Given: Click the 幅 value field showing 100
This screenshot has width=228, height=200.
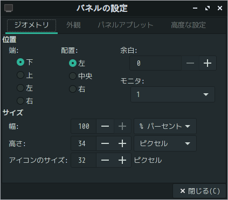Looking at the screenshot, I should click(84, 126).
